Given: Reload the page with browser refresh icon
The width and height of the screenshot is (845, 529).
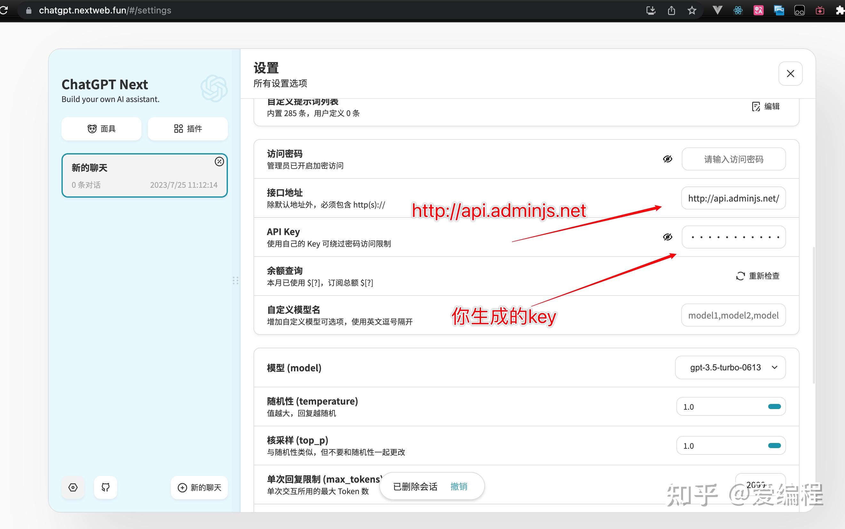Looking at the screenshot, I should pyautogui.click(x=4, y=10).
